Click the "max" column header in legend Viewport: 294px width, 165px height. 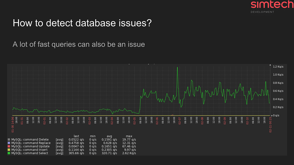click(129, 136)
